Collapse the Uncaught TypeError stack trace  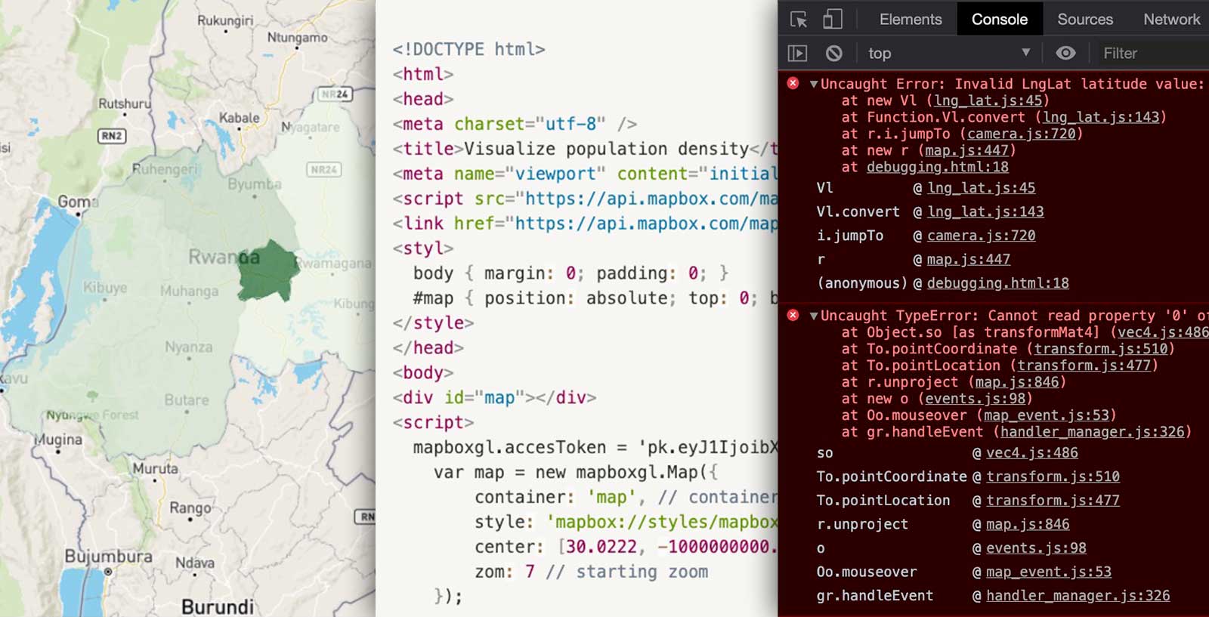click(x=813, y=316)
